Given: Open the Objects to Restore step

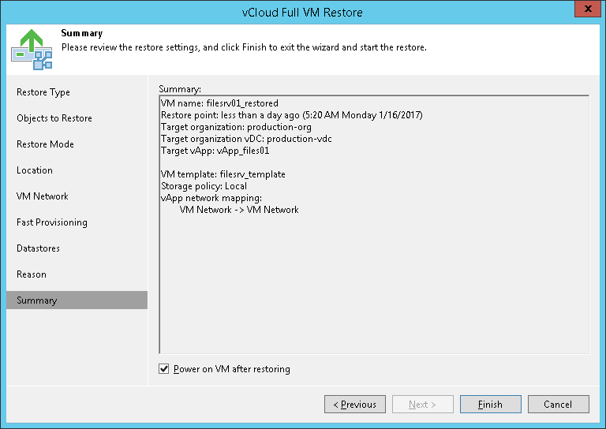Looking at the screenshot, I should [54, 118].
